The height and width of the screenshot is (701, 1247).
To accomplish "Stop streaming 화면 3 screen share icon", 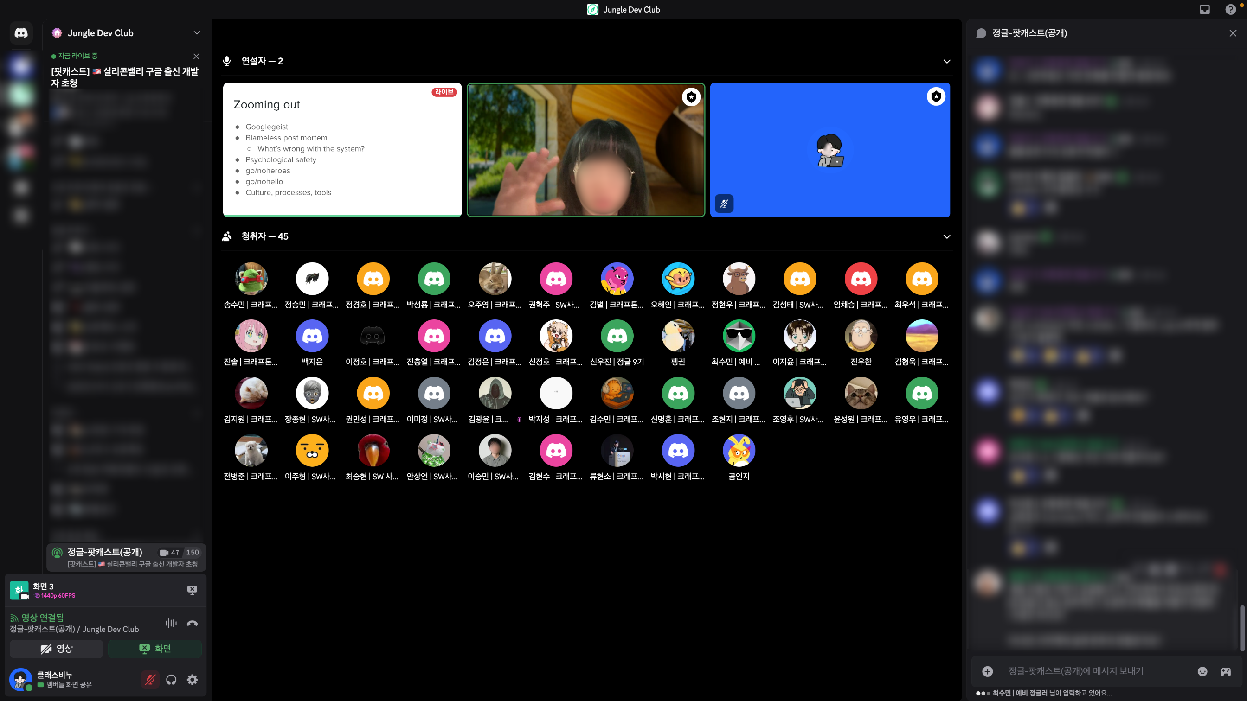I will [x=192, y=590].
